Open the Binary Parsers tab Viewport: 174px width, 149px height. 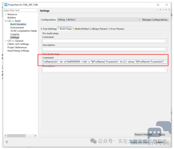click(x=99, y=29)
